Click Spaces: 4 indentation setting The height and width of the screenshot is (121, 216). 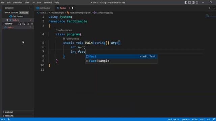coord(185,120)
